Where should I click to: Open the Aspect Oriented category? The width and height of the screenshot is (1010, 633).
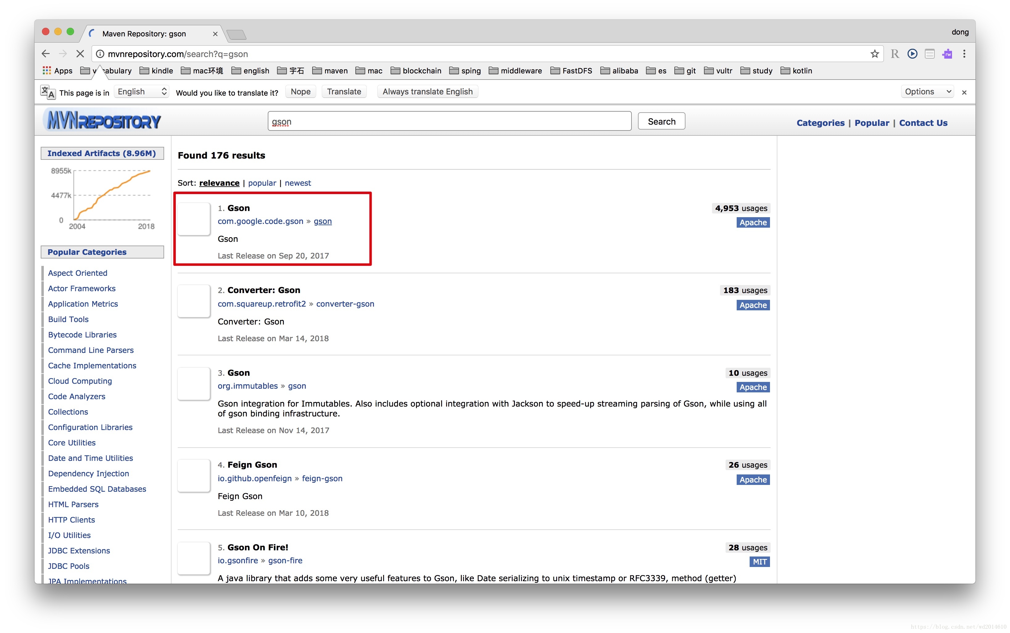pos(78,273)
